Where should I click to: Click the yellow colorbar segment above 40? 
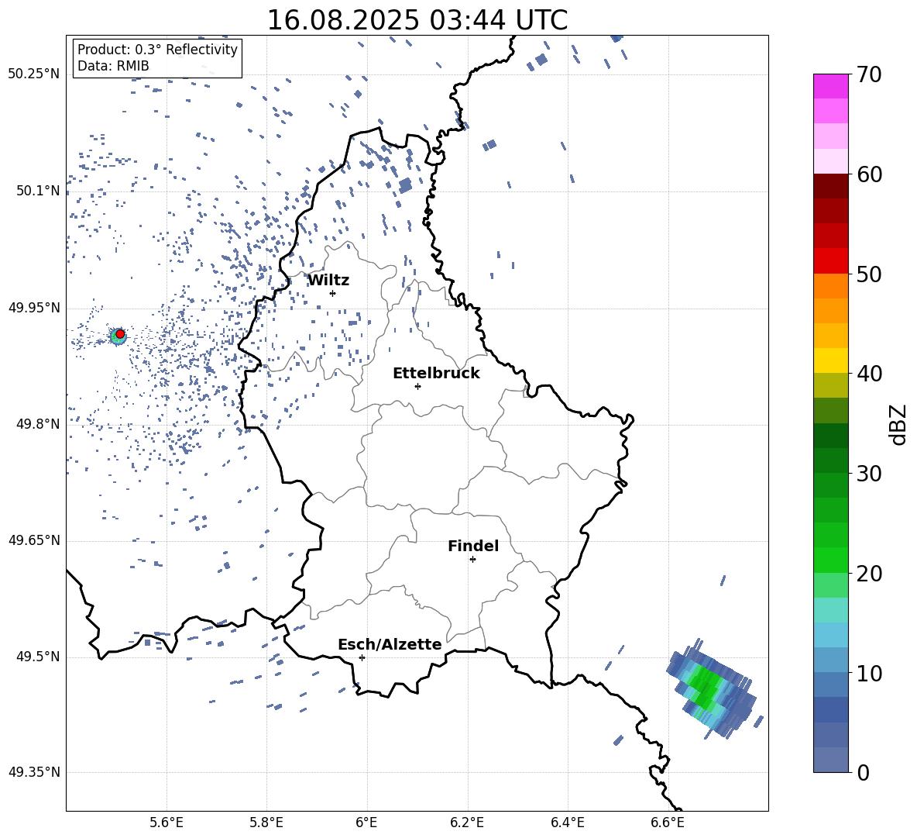(831, 360)
